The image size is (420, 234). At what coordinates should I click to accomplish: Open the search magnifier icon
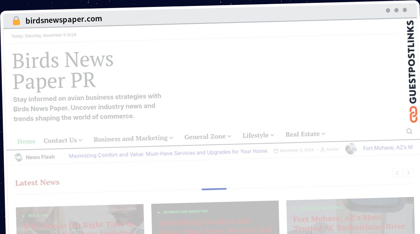tap(409, 131)
